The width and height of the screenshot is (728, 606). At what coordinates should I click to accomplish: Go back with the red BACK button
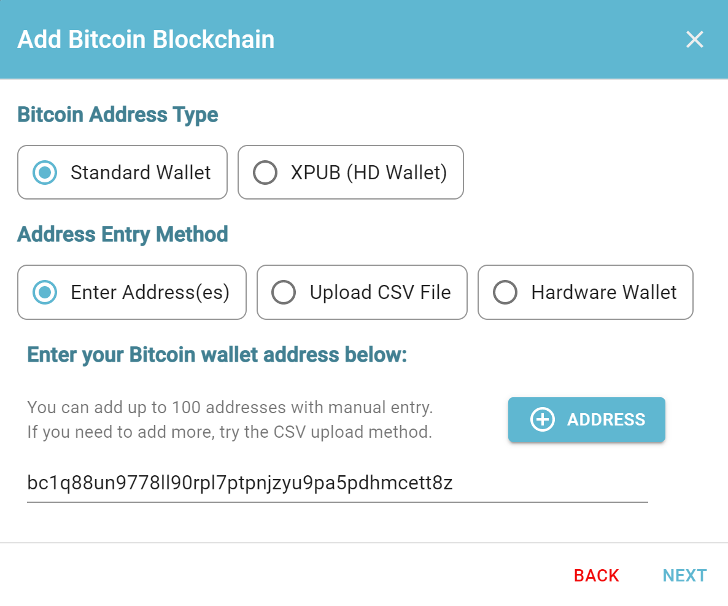click(596, 576)
